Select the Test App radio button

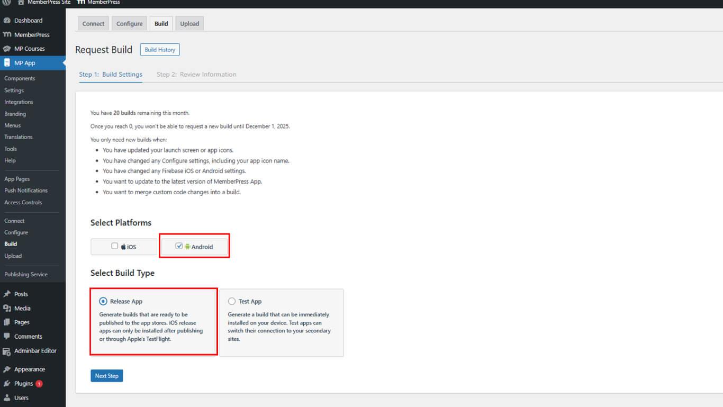pyautogui.click(x=232, y=301)
